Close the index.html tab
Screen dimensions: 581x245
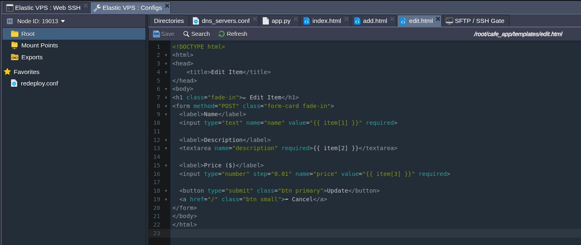tap(346, 19)
